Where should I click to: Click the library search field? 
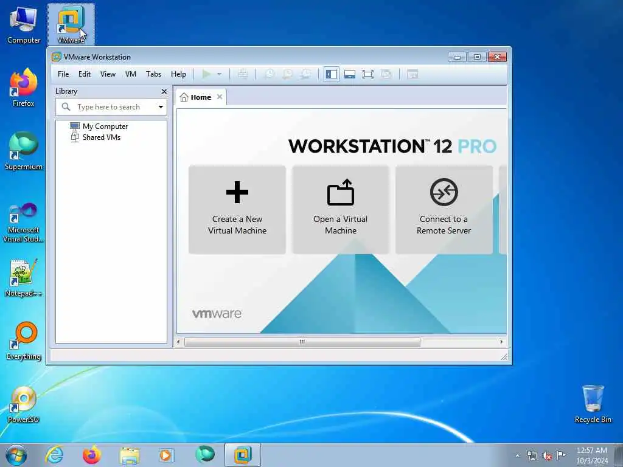(x=111, y=107)
